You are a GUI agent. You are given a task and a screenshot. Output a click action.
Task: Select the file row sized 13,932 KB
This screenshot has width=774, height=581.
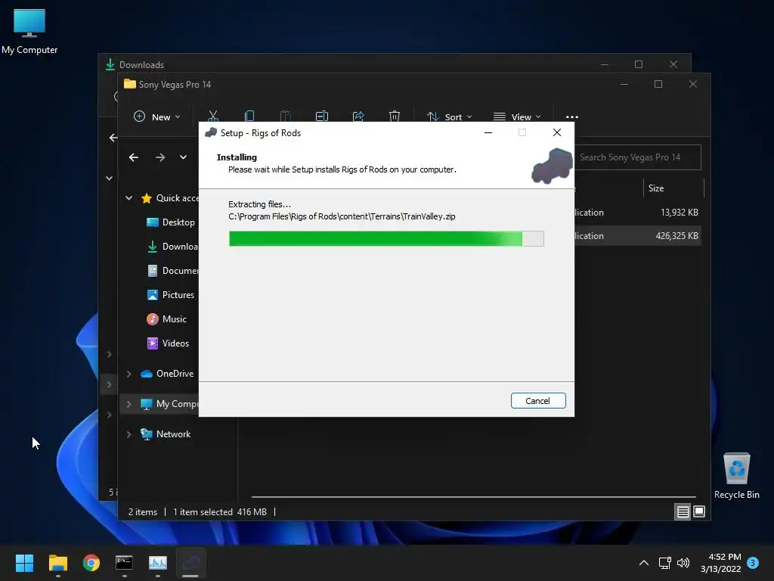pyautogui.click(x=636, y=213)
